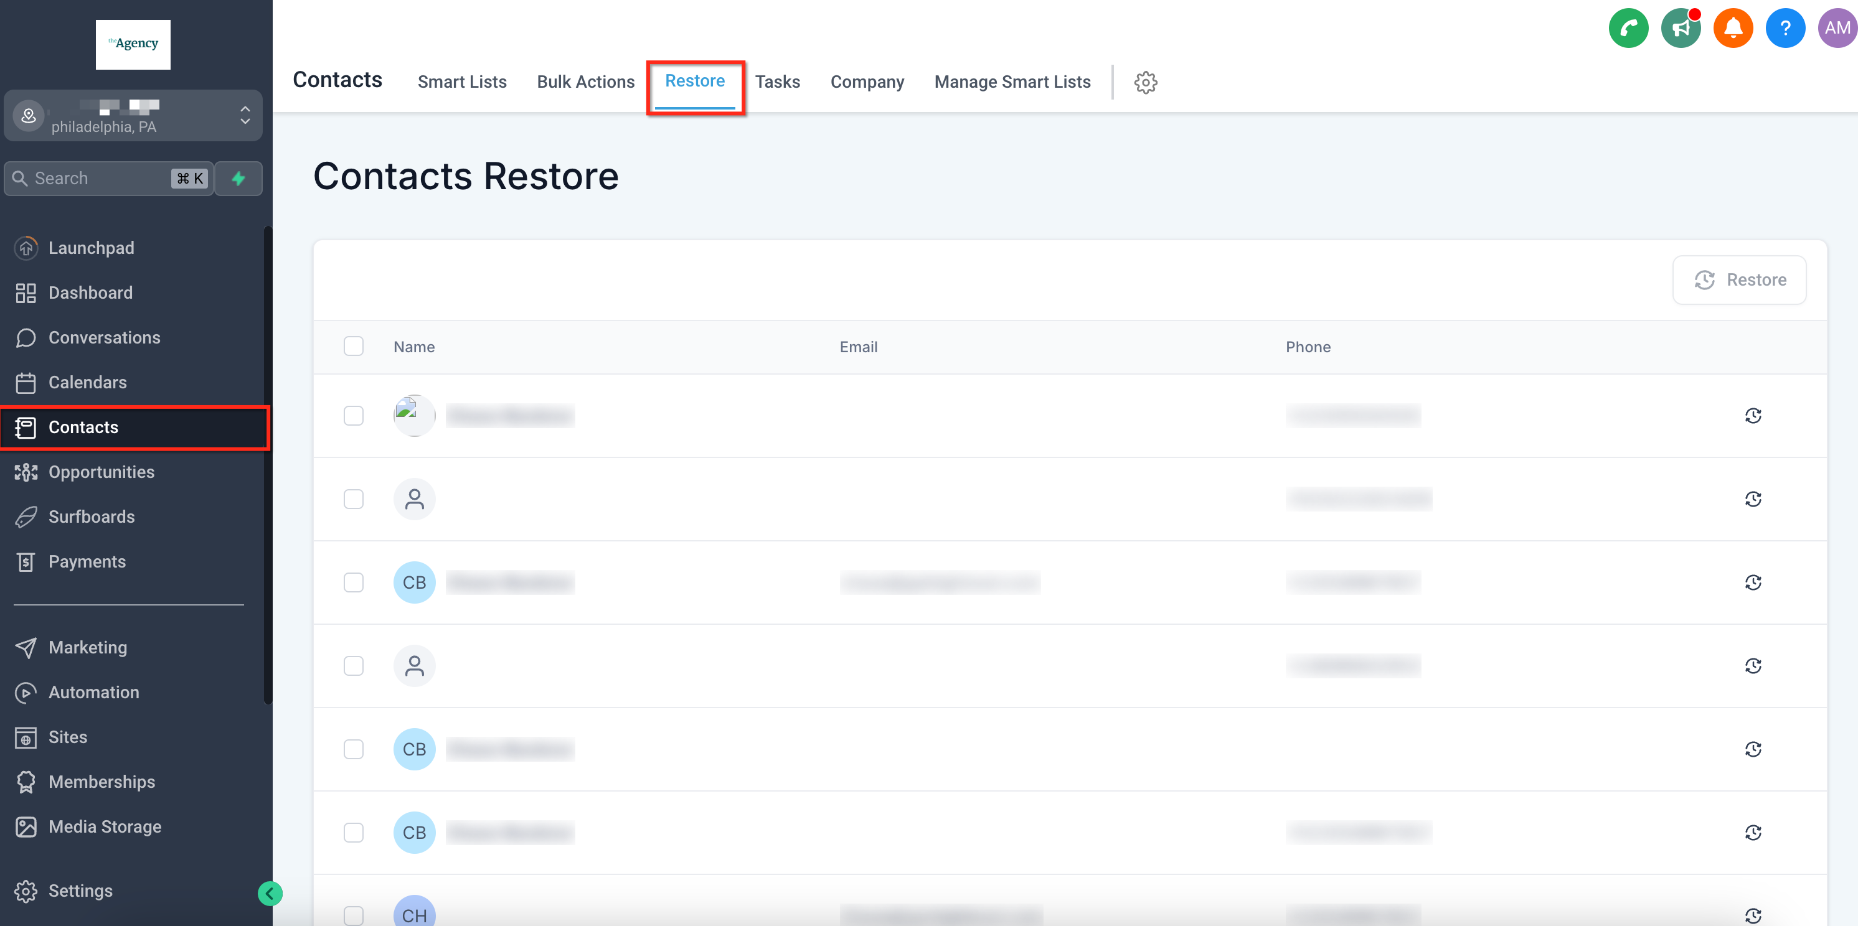Viewport: 1858px width, 926px height.
Task: Open the megaphone announcements icon
Action: point(1681,28)
